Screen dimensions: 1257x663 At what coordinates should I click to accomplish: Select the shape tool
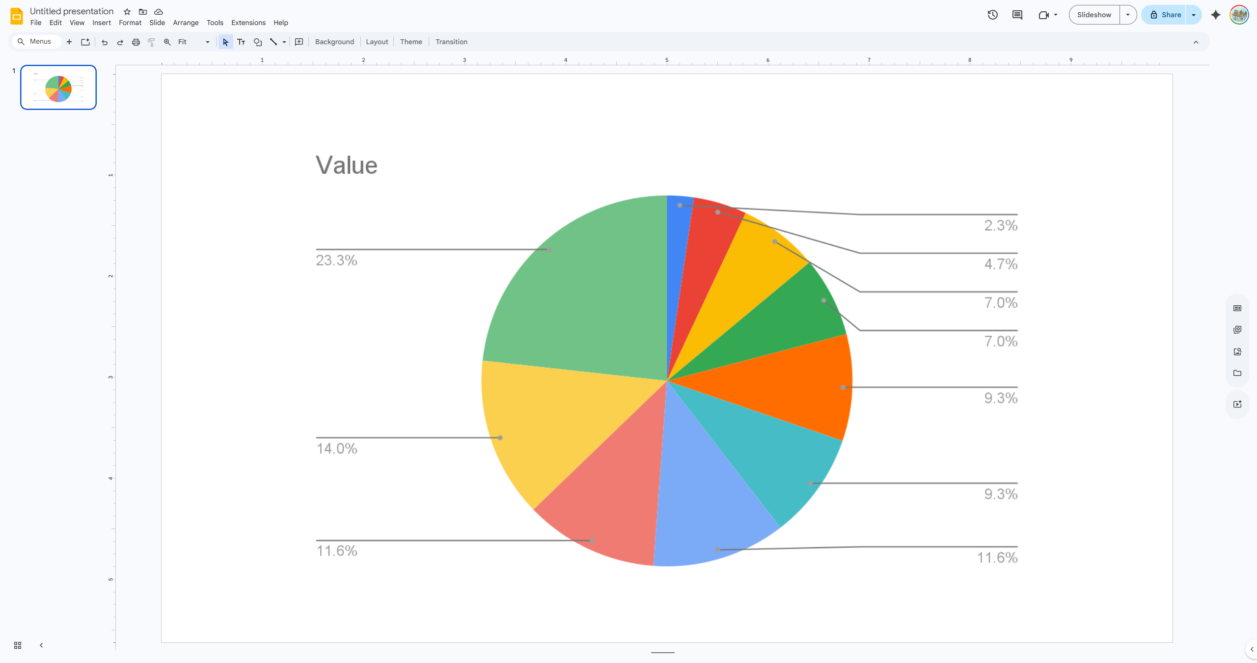257,42
